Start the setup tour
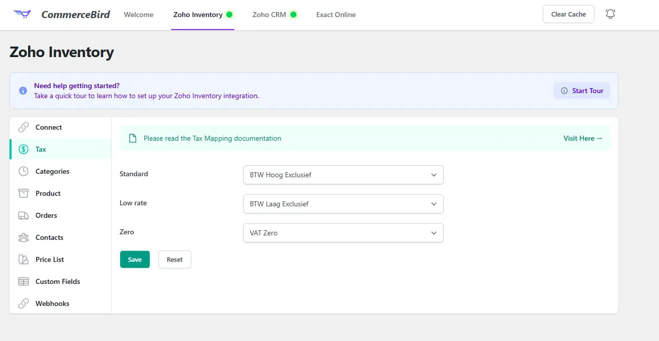This screenshot has height=341, width=659. point(581,91)
